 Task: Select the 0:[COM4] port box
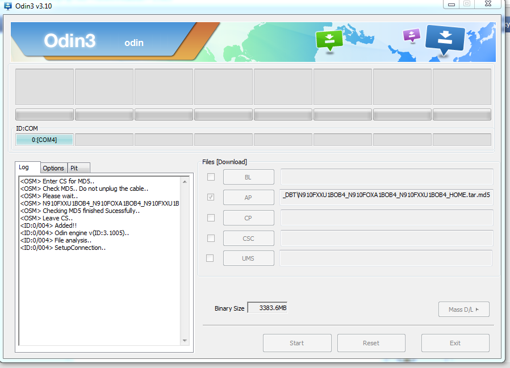44,140
